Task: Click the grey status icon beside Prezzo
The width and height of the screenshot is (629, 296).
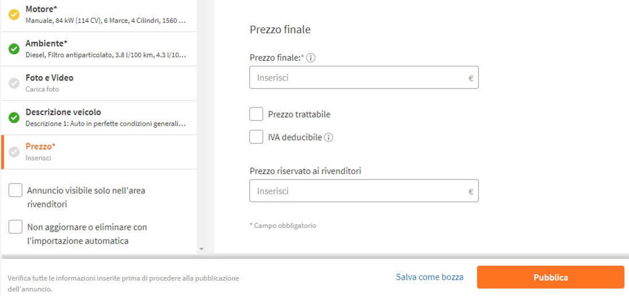Action: click(x=14, y=152)
